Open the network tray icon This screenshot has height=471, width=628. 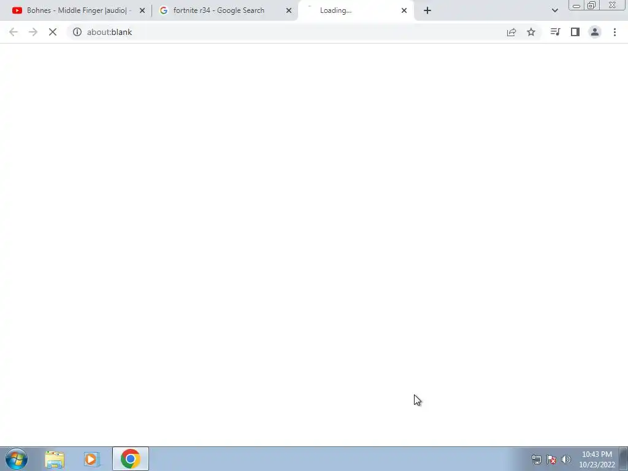pos(536,459)
